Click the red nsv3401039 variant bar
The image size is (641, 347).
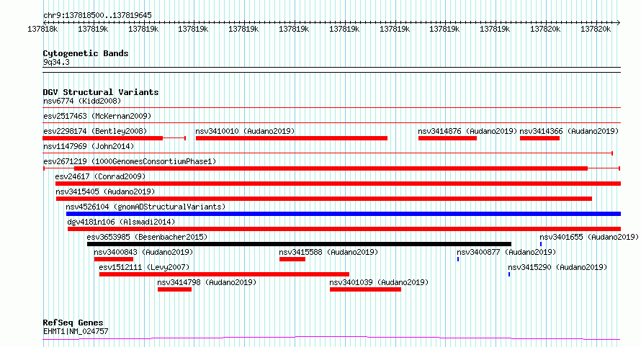click(365, 289)
